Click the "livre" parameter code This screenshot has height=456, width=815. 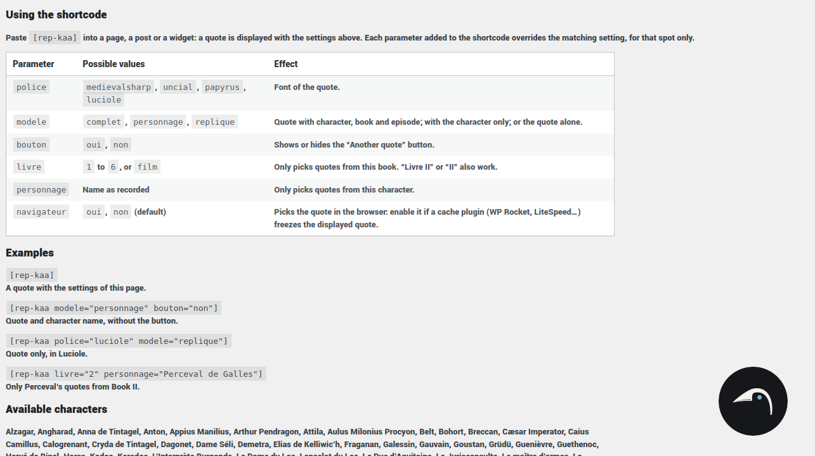click(x=29, y=167)
